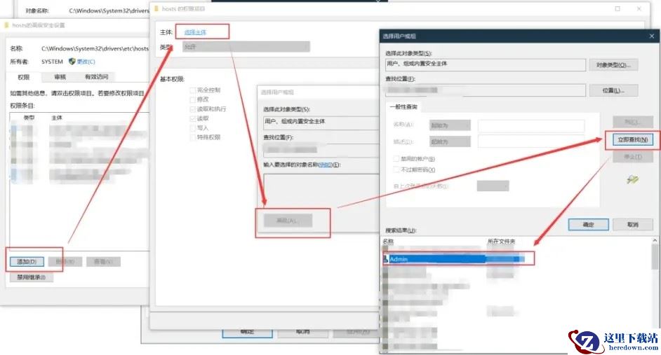The width and height of the screenshot is (661, 355).
Task: Click the folder icon in hosts的高级安全设置 title bar
Action: pos(6,25)
